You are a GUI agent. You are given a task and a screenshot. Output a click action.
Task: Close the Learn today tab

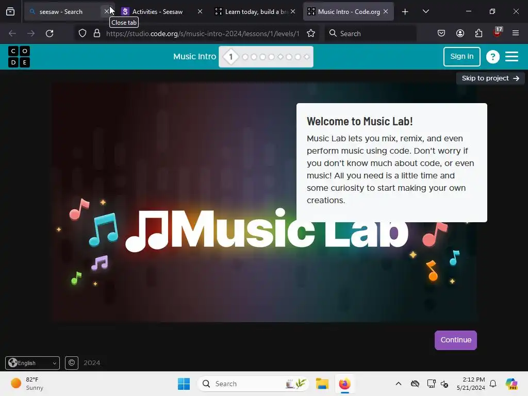coord(293,11)
